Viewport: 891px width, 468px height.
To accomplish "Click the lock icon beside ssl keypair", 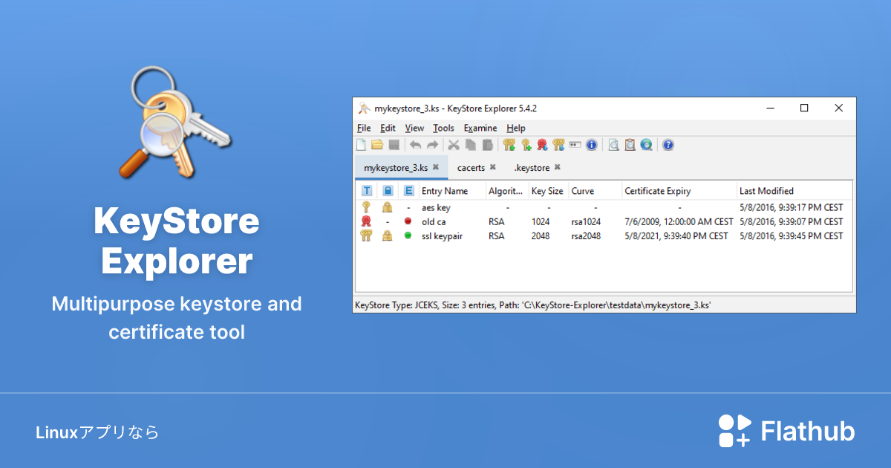I will pyautogui.click(x=387, y=236).
